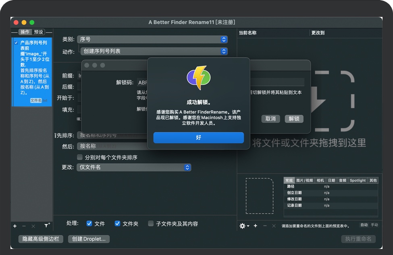Click the 后缀 text field

[x=79, y=86]
